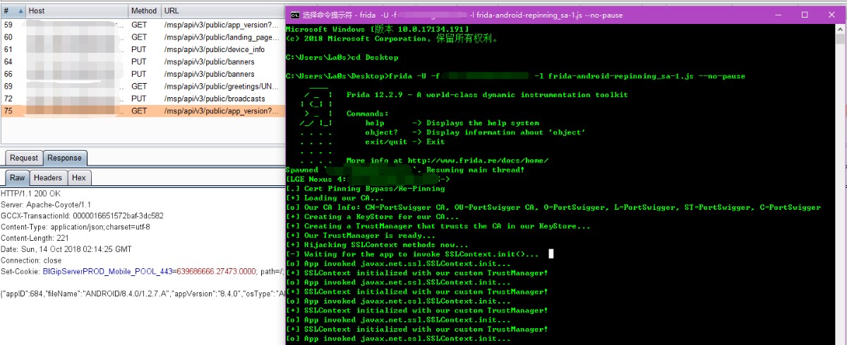Image resolution: width=847 pixels, height=345 pixels.
Task: Click the JSON response body line
Action: (143, 293)
